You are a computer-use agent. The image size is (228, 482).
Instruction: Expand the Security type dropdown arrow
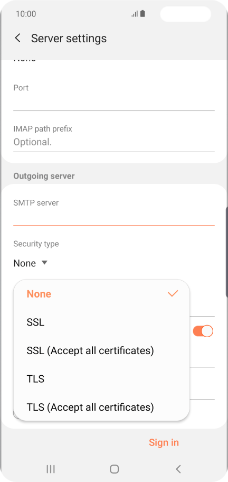pyautogui.click(x=44, y=263)
